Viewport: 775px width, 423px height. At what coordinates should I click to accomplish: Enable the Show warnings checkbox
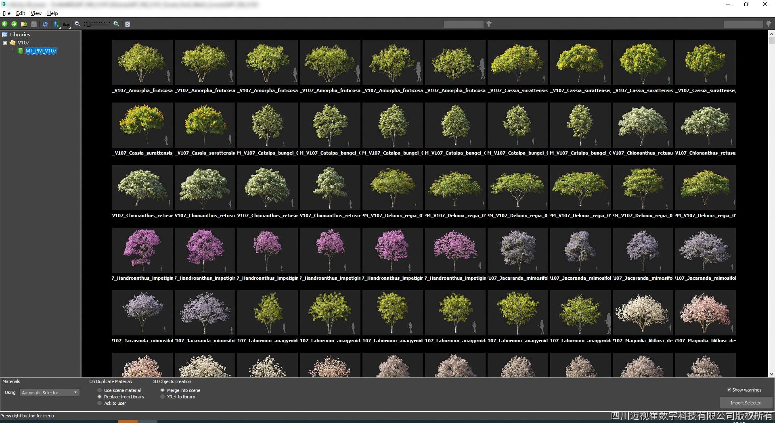[x=730, y=389]
